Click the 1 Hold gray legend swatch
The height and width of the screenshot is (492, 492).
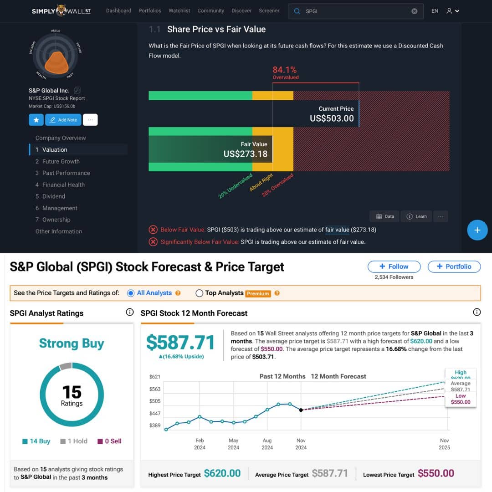click(x=63, y=441)
